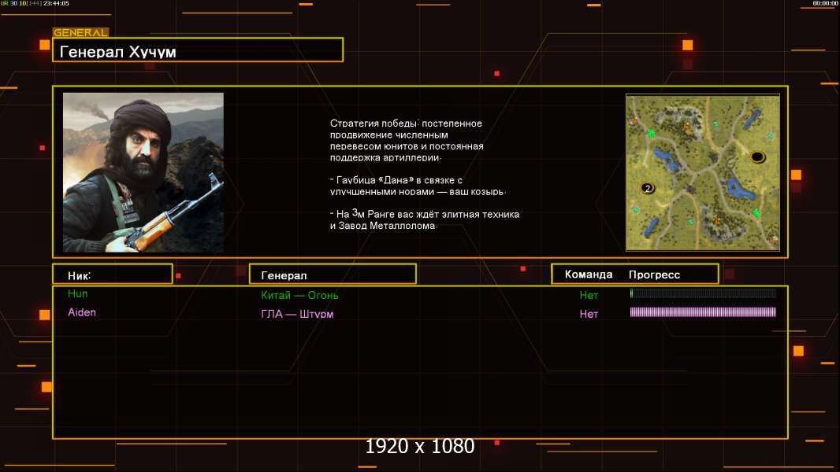Click the Генерал Хучум title box
840x472 pixels.
point(198,50)
